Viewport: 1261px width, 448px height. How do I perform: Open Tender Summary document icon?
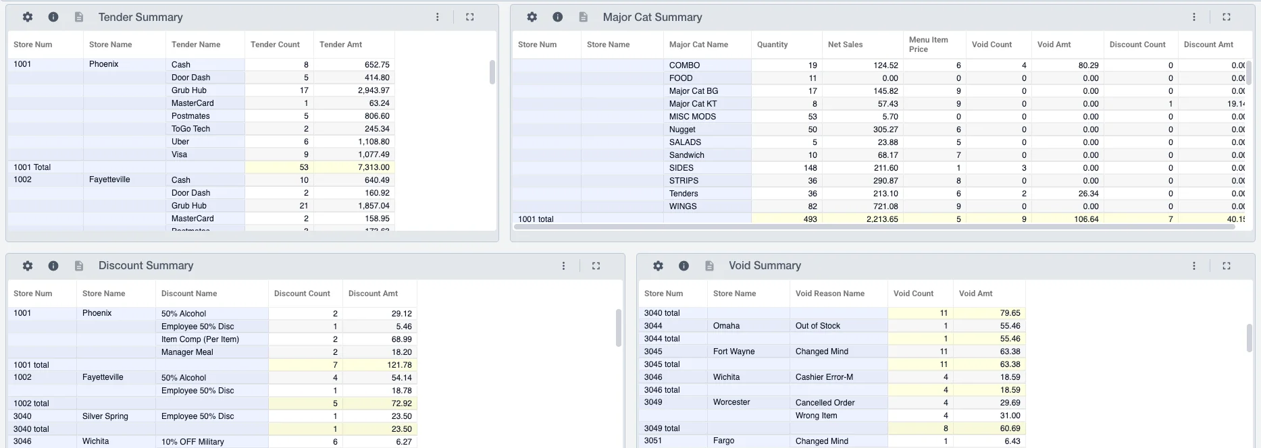pyautogui.click(x=79, y=17)
